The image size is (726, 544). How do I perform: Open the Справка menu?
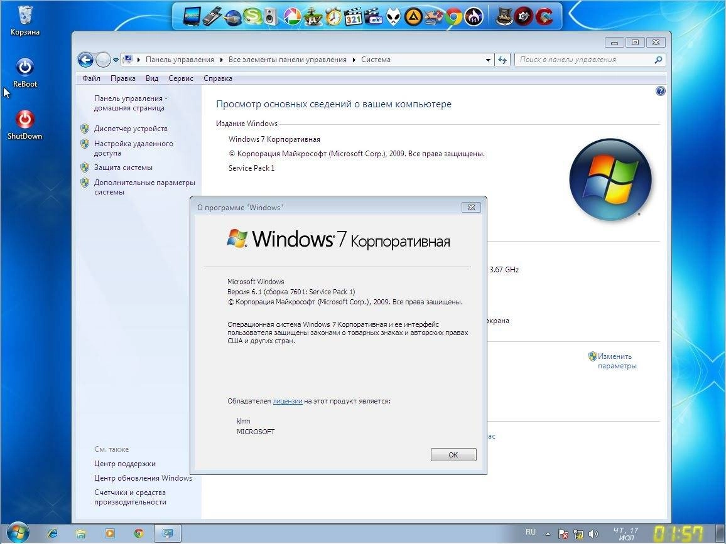218,78
